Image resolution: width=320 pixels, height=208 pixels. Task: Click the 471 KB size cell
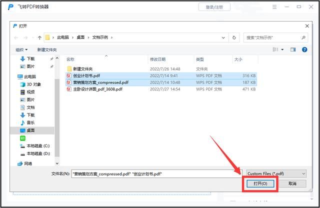(249, 89)
